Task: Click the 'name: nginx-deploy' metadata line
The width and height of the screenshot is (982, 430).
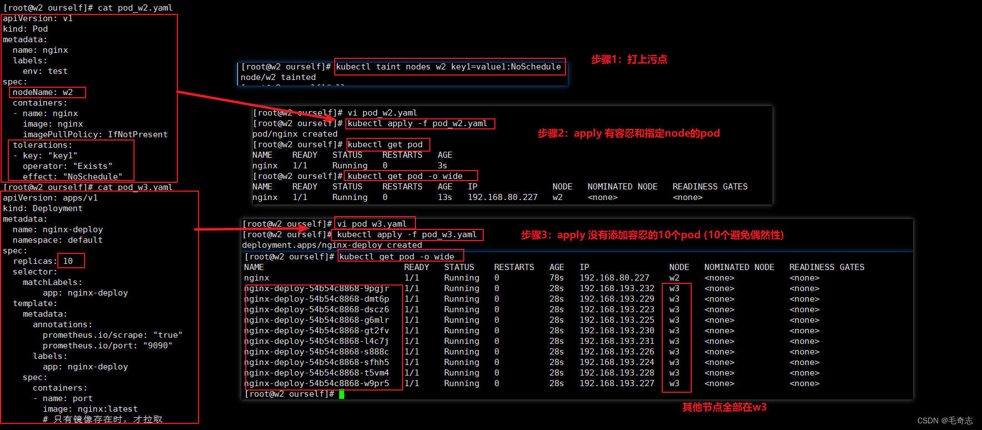Action: 58,229
